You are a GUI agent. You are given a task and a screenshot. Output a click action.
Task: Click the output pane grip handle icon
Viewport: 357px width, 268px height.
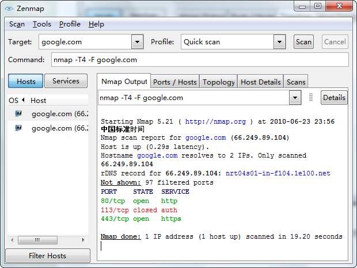[311, 97]
